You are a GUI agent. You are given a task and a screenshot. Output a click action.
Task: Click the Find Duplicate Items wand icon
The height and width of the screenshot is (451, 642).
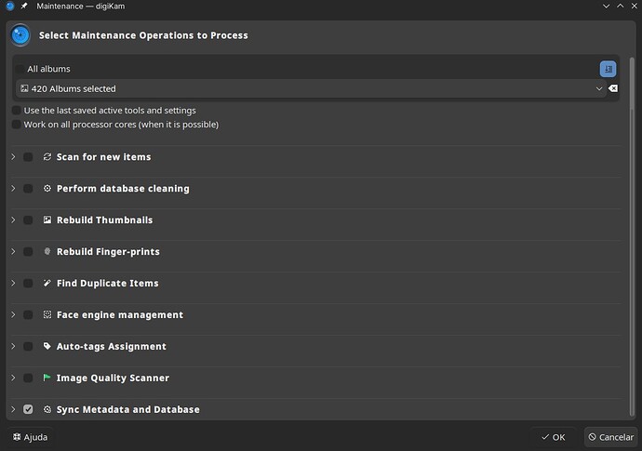click(x=47, y=283)
